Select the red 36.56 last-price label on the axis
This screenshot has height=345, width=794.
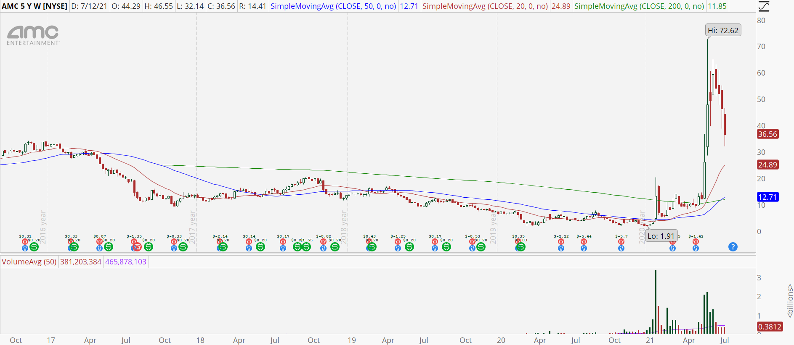pyautogui.click(x=767, y=134)
